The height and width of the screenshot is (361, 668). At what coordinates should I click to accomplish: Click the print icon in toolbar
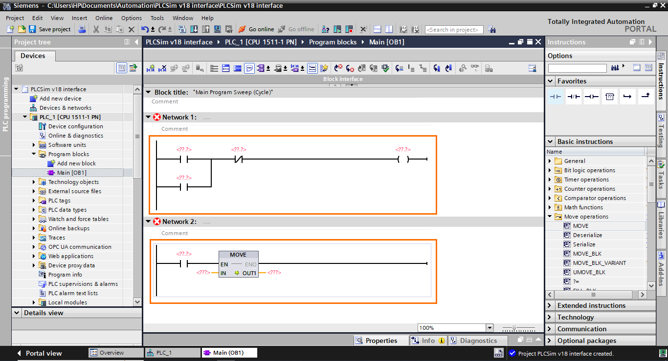click(x=82, y=29)
